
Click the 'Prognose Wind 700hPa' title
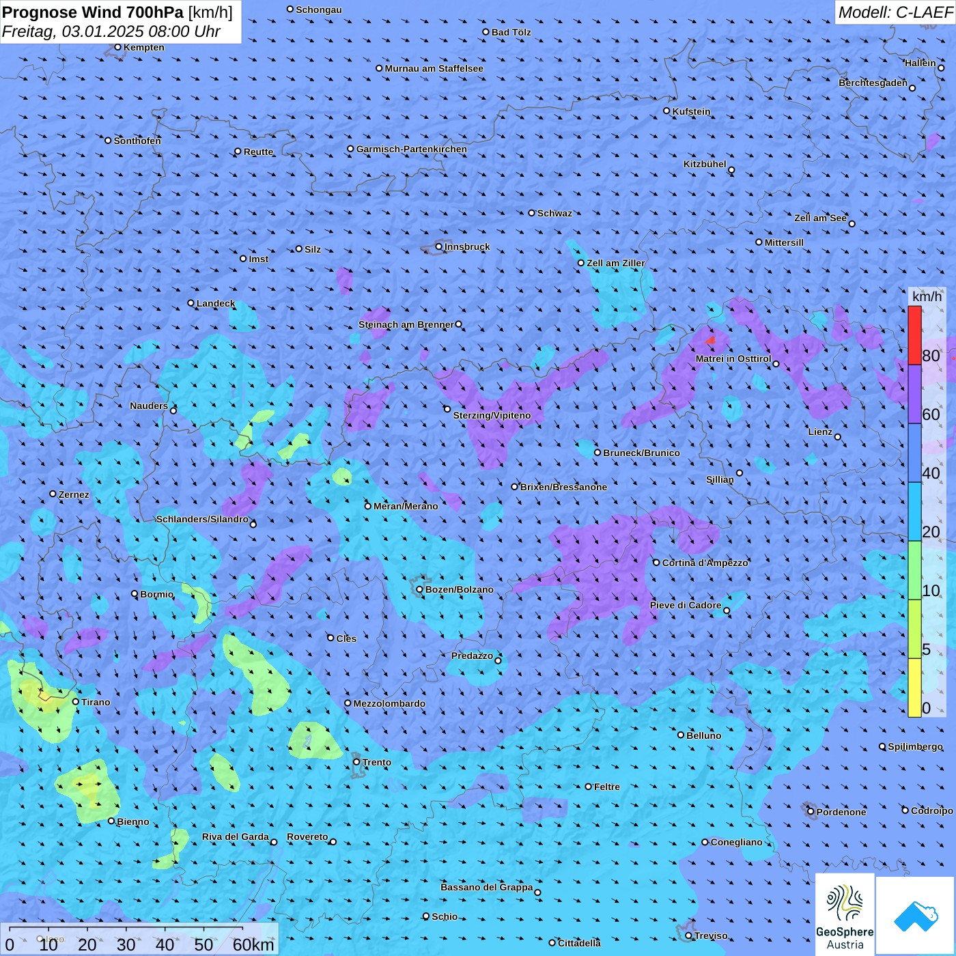(93, 12)
